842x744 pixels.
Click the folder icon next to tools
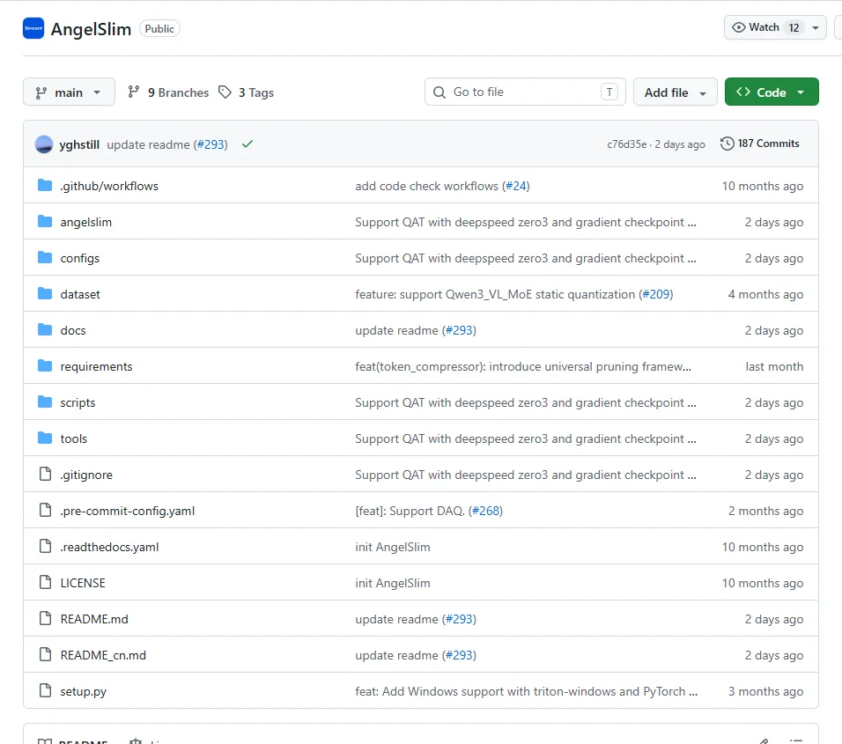45,438
